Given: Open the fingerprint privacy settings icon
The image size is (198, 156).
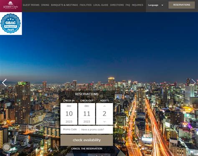Looking at the screenshot, I should point(7,147).
